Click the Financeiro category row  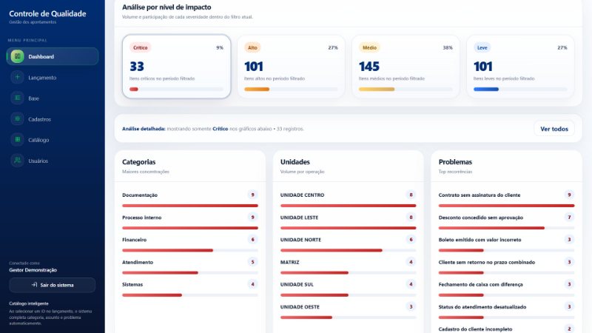point(190,244)
